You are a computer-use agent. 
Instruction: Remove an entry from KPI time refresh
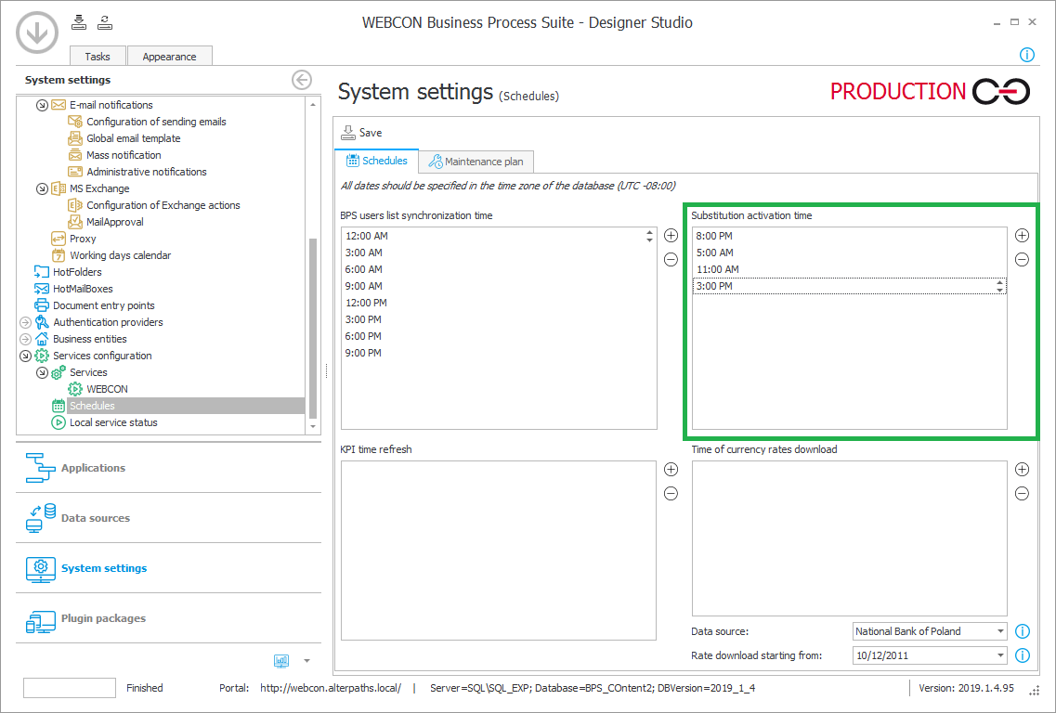(671, 493)
